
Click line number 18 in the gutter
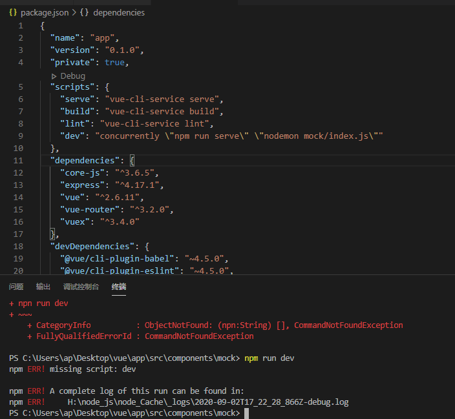click(x=18, y=247)
